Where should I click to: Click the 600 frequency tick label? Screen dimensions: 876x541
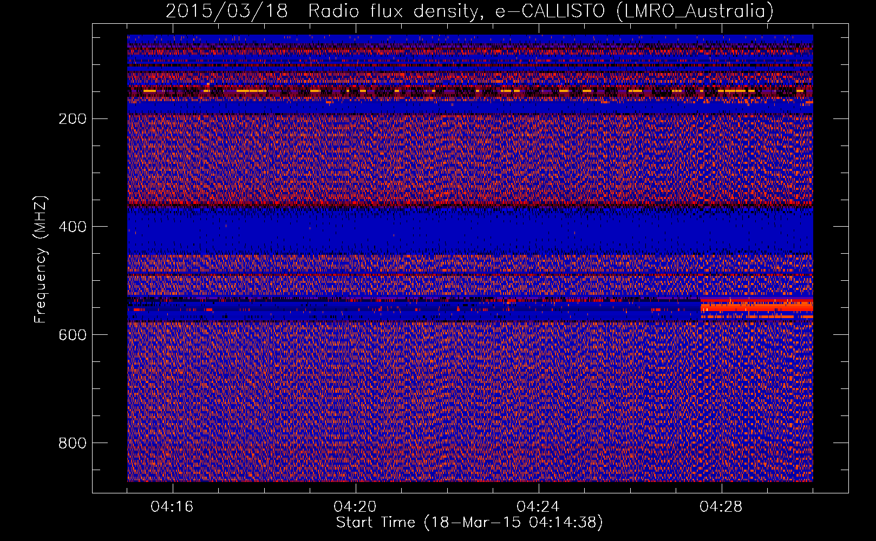click(x=73, y=335)
